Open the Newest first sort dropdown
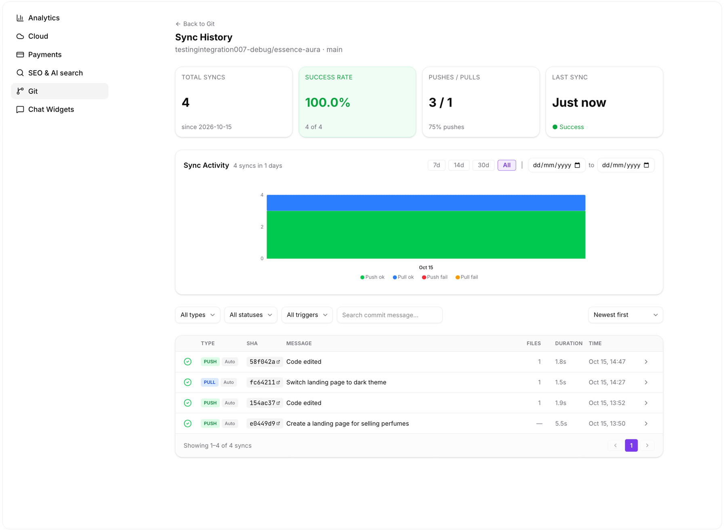 (x=625, y=315)
